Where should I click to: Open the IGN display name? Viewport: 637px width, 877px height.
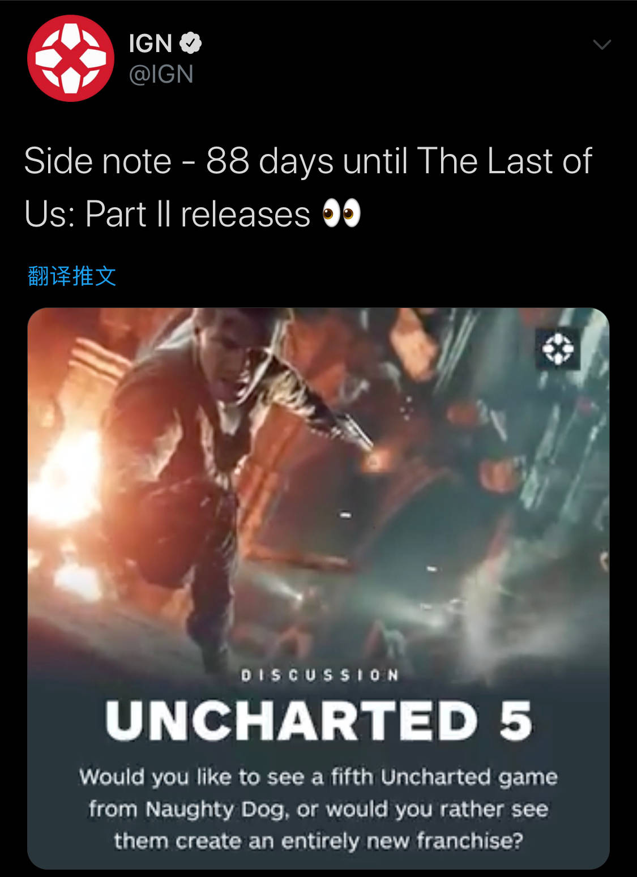point(151,44)
